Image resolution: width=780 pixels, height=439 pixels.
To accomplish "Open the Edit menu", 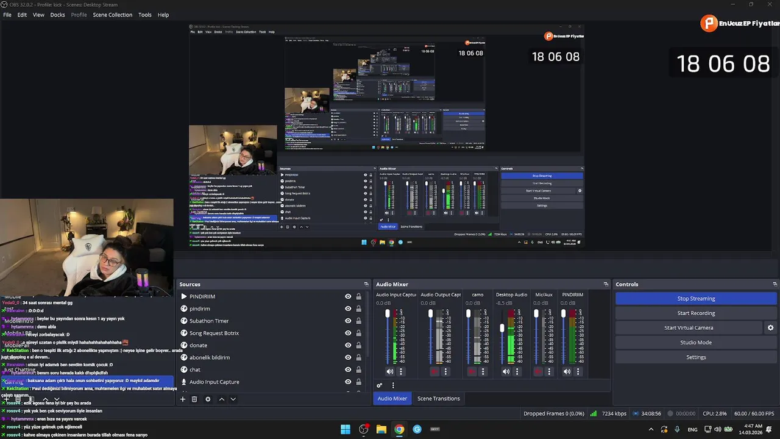I will 22,15.
